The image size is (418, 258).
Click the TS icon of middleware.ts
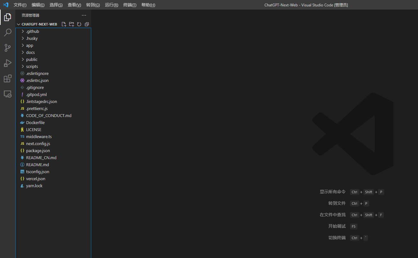(x=22, y=136)
